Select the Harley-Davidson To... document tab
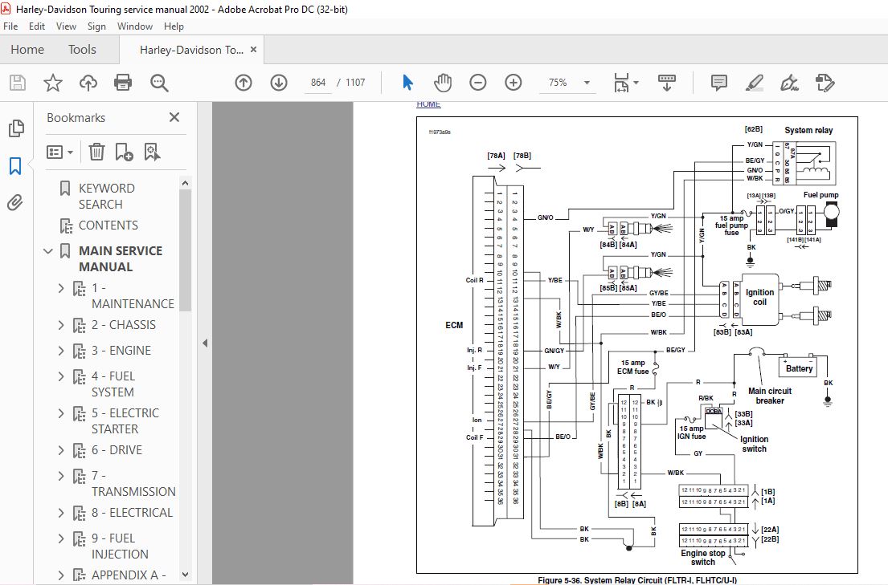This screenshot has height=585, width=888. pos(191,50)
